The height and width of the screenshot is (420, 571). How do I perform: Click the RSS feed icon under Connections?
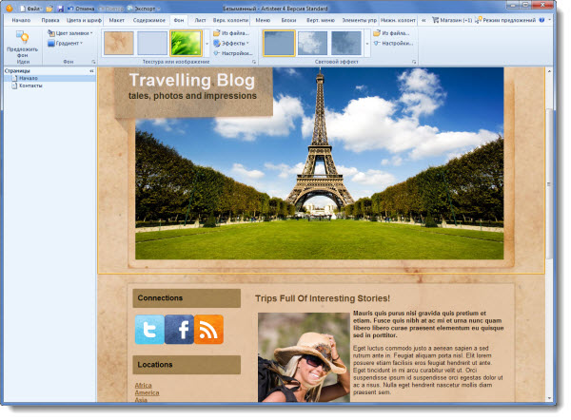tap(208, 329)
